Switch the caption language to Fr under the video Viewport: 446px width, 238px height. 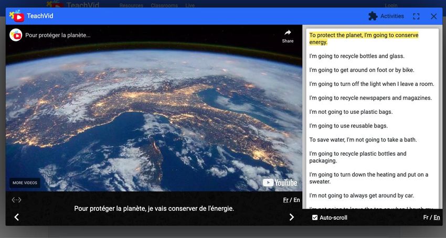tap(285, 200)
